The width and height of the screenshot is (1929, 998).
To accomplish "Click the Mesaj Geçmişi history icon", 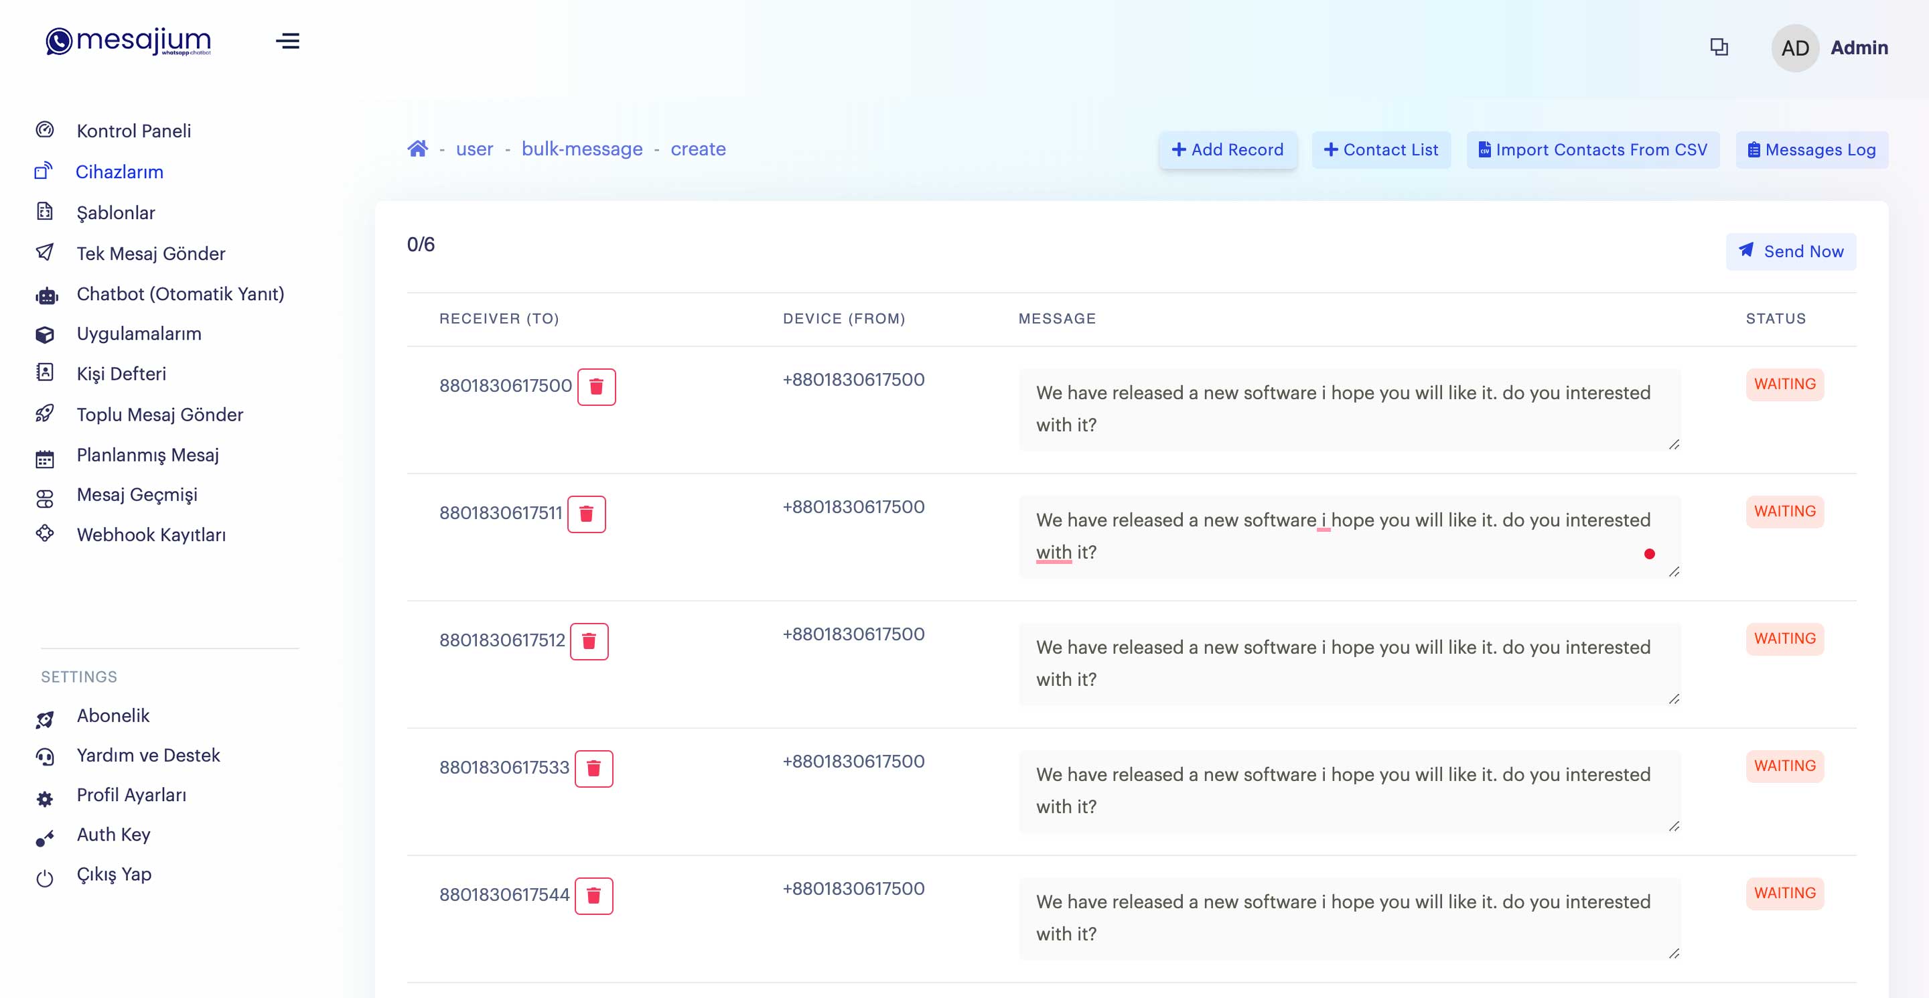I will pos(45,498).
